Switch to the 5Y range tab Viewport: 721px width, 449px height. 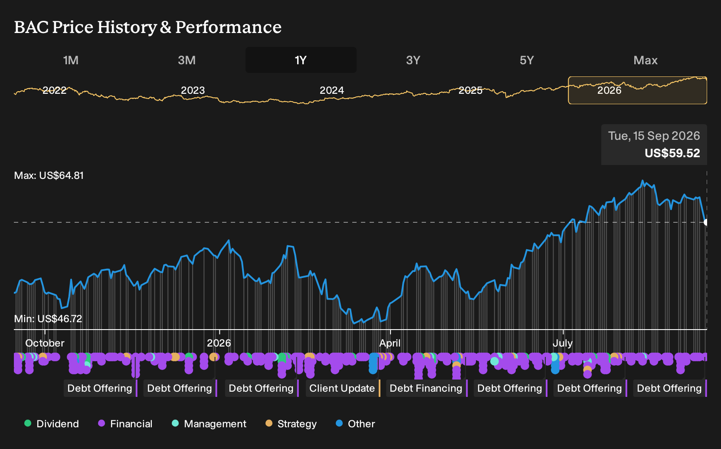pos(527,60)
